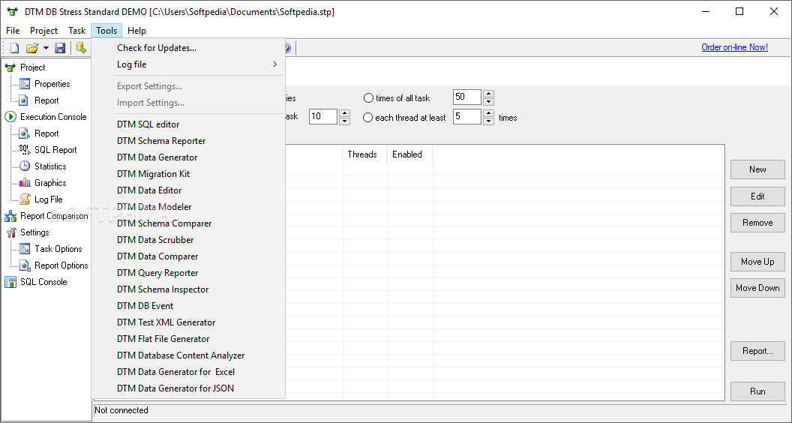Click the Report Comparison icon

tap(10, 216)
